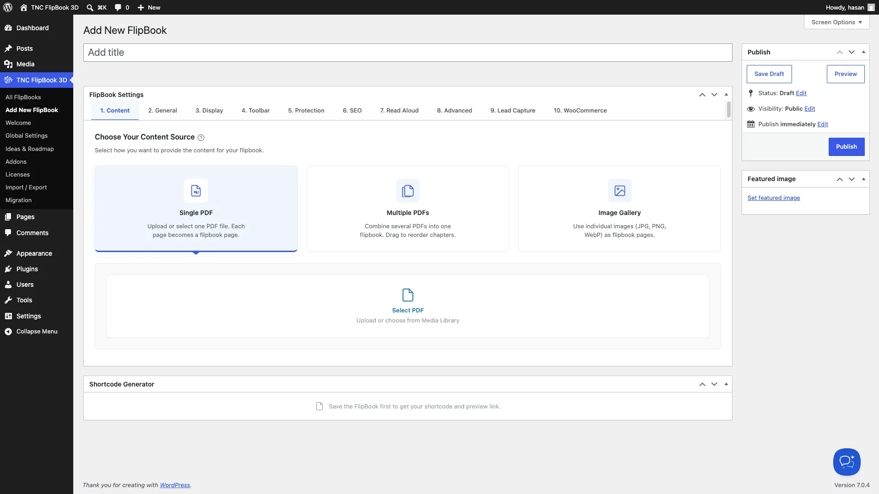
Task: Toggle the FlipBook Settings panel triangle
Action: pos(726,95)
